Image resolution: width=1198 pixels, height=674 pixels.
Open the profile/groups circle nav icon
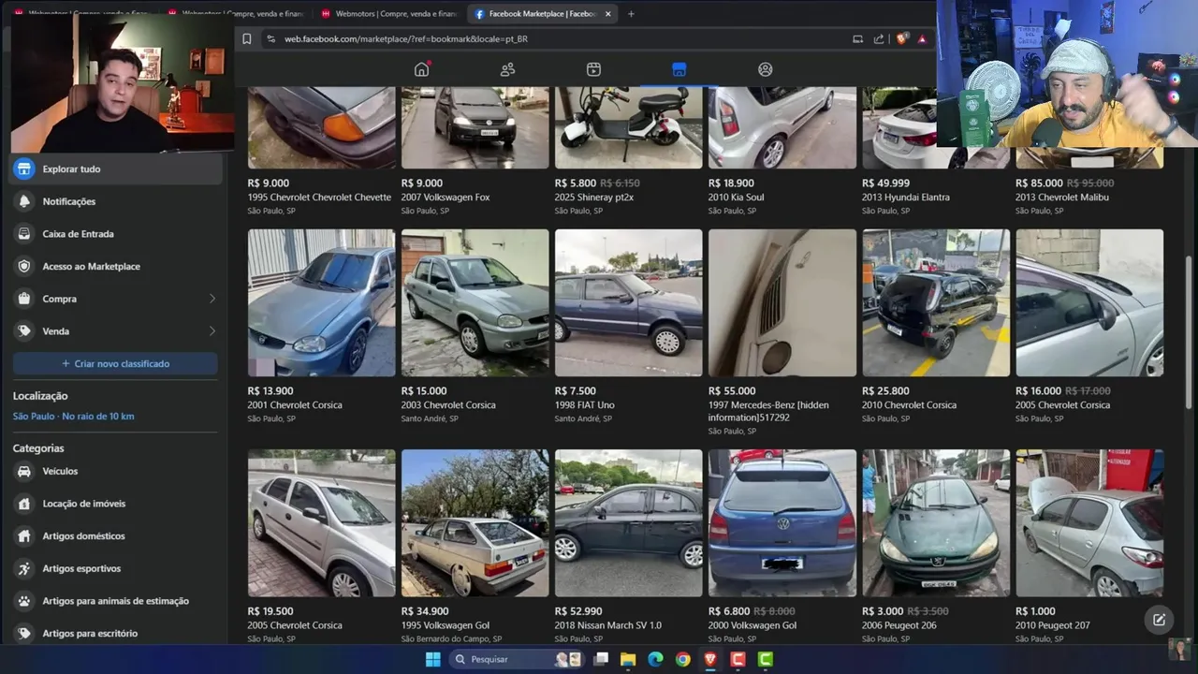pyautogui.click(x=766, y=69)
